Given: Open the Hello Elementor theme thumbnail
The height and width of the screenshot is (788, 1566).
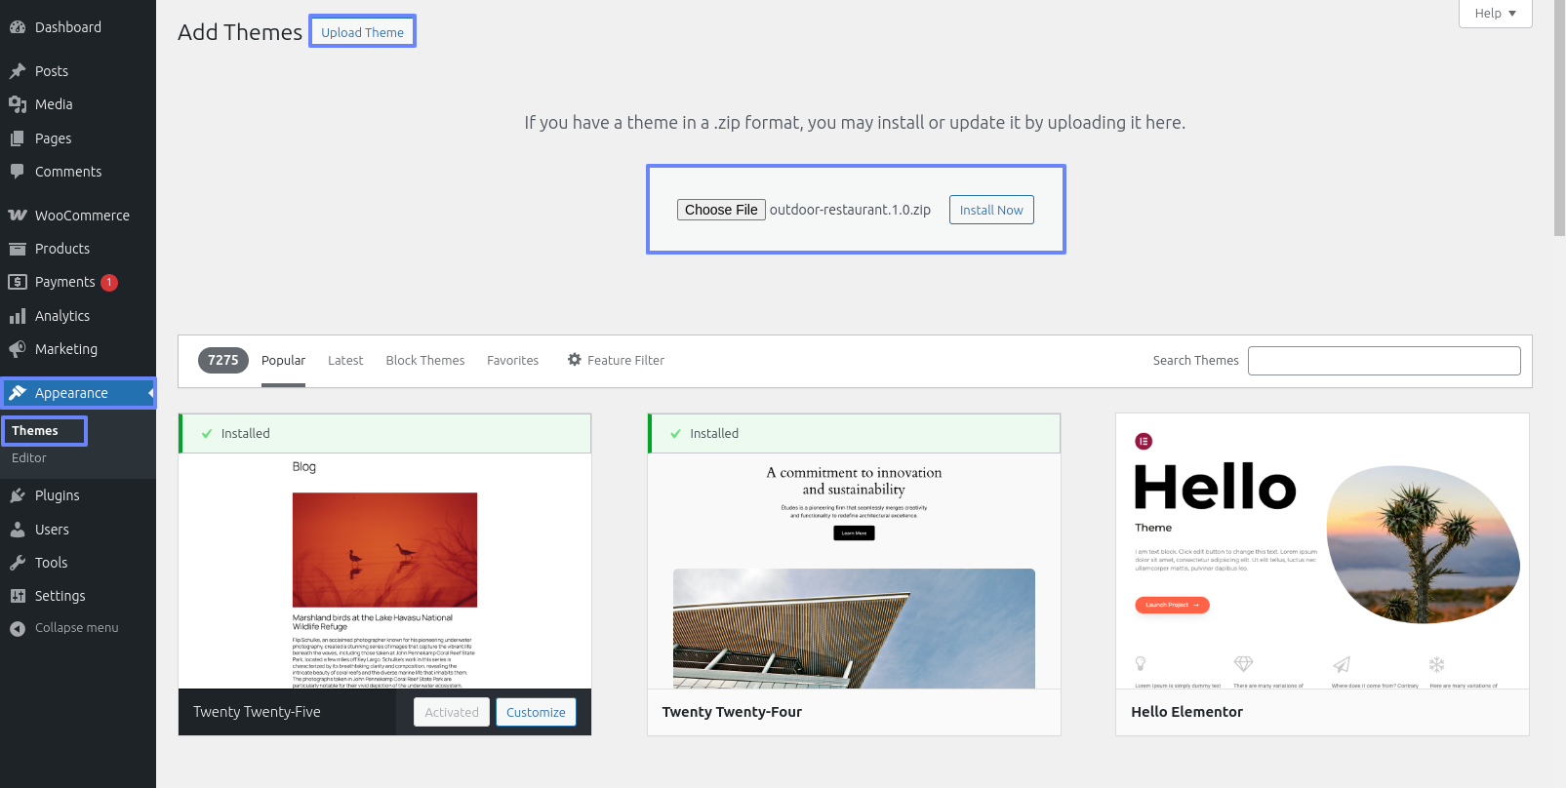Looking at the screenshot, I should (1322, 551).
